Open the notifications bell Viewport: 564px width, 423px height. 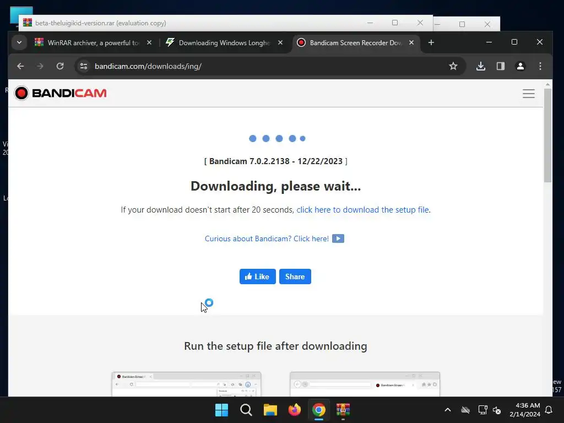[549, 410]
